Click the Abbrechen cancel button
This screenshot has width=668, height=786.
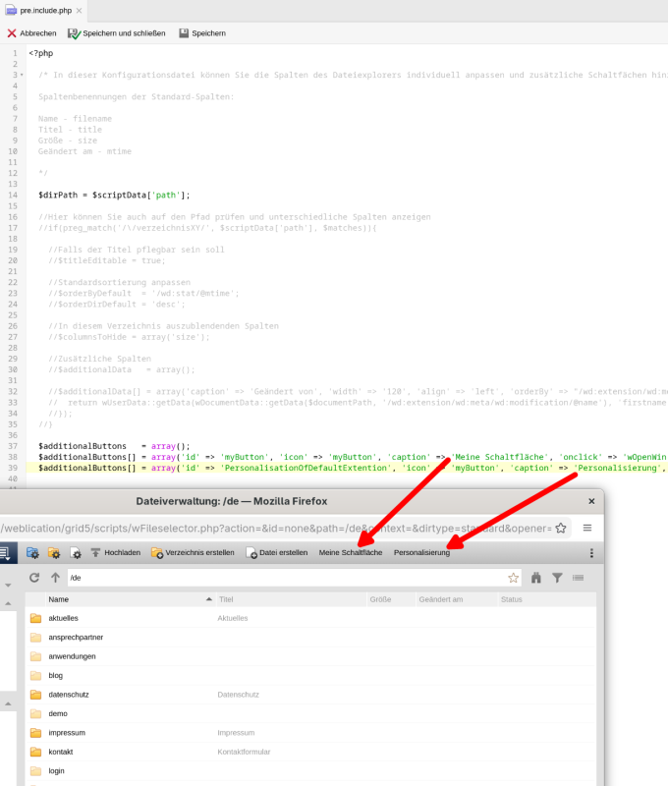(31, 33)
